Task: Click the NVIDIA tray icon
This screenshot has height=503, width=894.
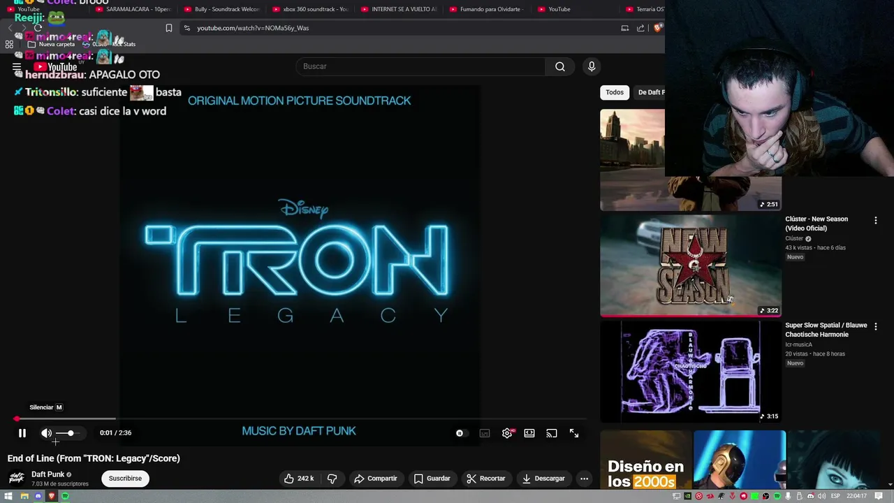Action: point(687,496)
